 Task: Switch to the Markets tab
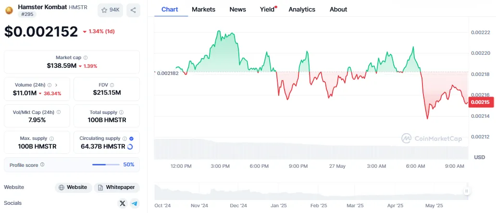tap(203, 9)
